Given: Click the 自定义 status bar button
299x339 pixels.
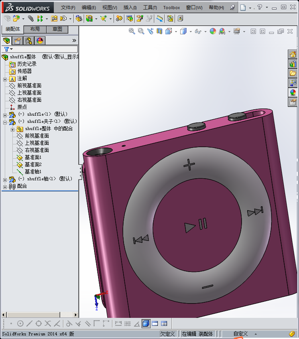Looking at the screenshot, I should [240, 334].
